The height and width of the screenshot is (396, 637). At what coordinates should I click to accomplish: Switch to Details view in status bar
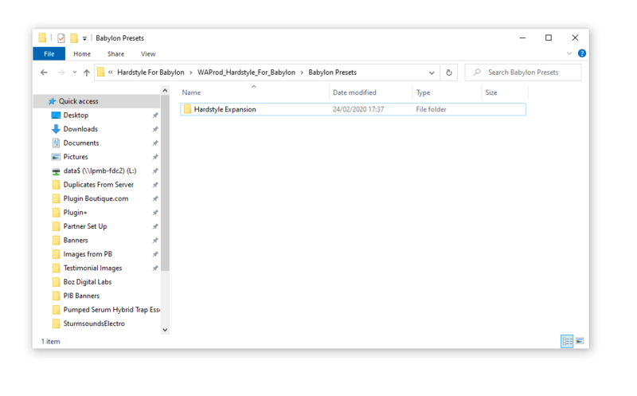(x=567, y=341)
